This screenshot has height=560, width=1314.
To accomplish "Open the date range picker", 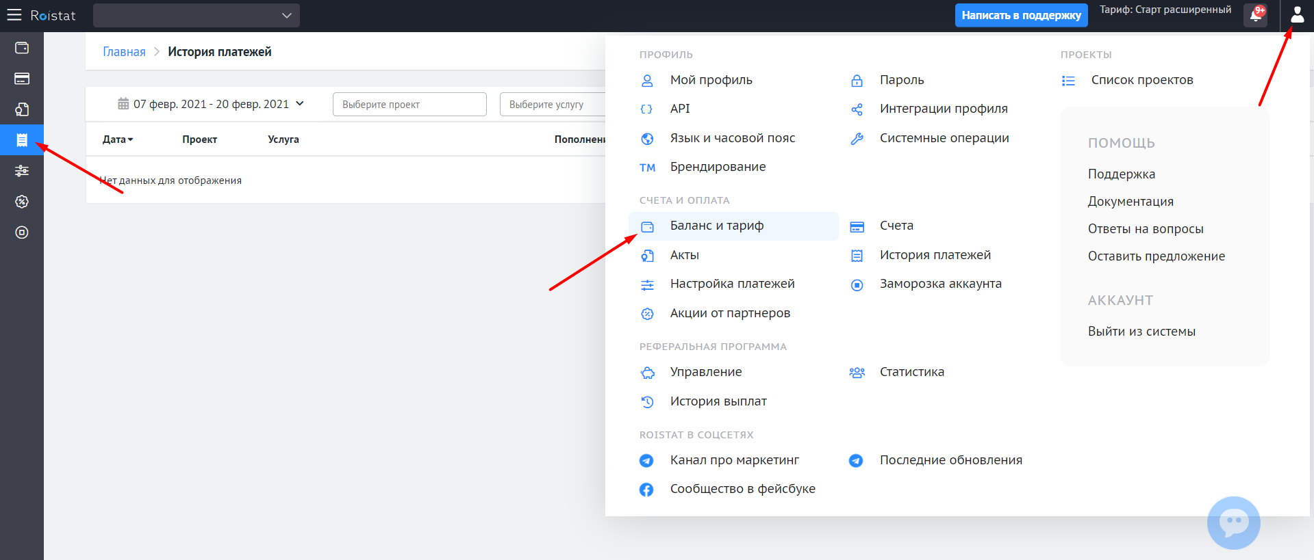I will 211,104.
